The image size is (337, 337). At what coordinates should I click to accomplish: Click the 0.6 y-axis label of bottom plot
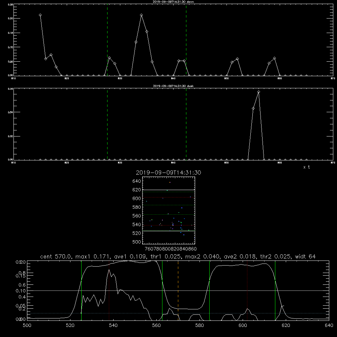tap(22, 285)
